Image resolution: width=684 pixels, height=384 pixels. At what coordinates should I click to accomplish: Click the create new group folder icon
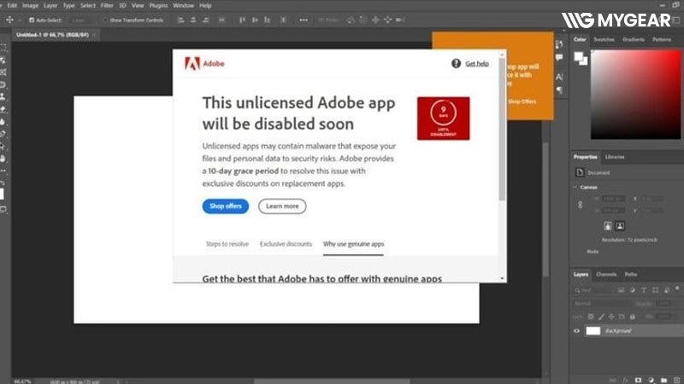[x=664, y=380]
